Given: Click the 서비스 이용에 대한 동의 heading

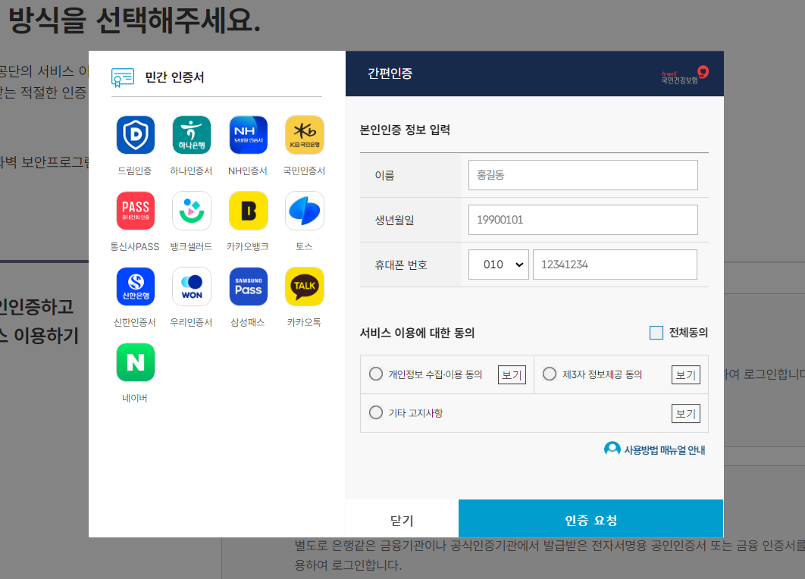Looking at the screenshot, I should [x=418, y=333].
